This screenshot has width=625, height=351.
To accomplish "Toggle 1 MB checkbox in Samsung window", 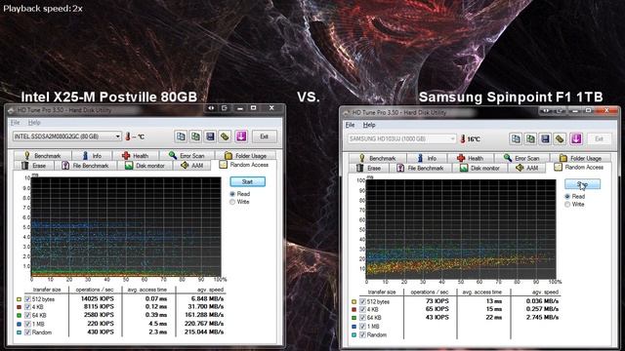I will (x=362, y=327).
